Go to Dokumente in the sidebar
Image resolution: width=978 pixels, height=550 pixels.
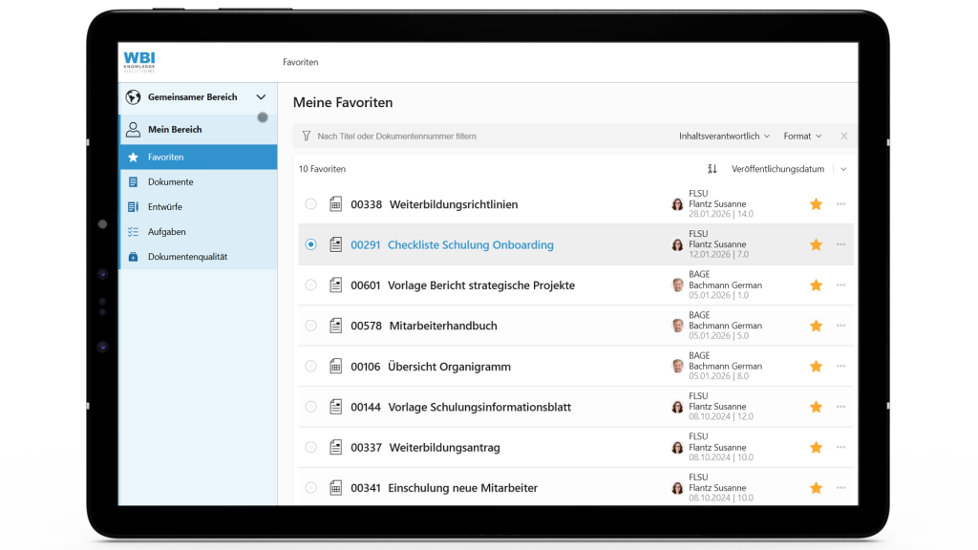tap(170, 181)
